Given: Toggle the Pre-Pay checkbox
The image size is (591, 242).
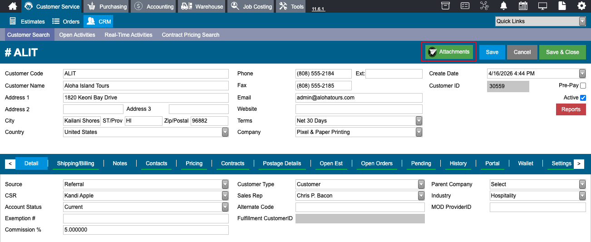Looking at the screenshot, I should pos(583,85).
